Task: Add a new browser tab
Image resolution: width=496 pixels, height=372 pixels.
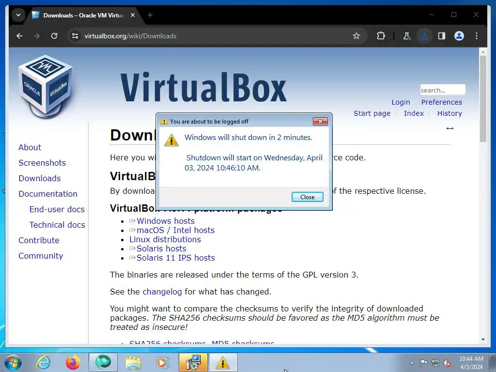Action: click(150, 15)
